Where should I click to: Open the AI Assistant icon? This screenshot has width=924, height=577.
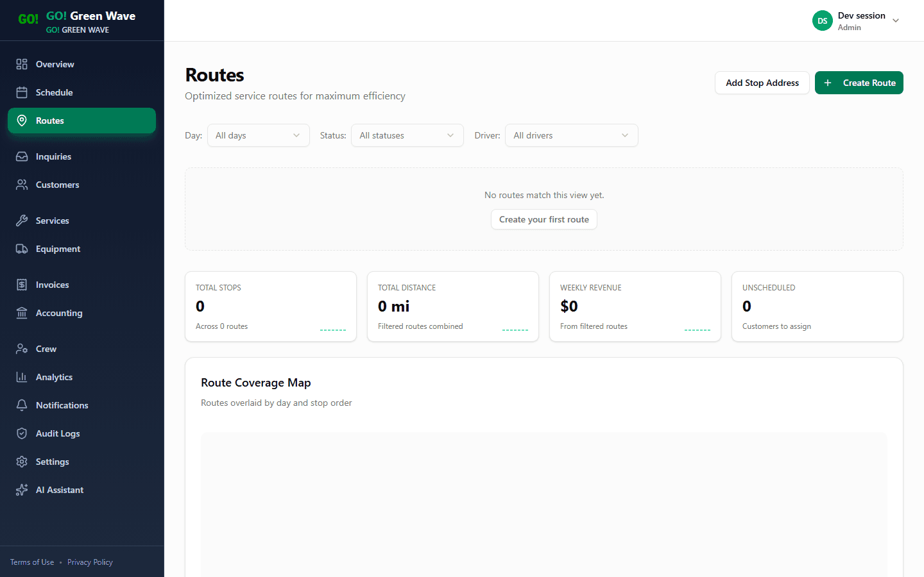22,490
